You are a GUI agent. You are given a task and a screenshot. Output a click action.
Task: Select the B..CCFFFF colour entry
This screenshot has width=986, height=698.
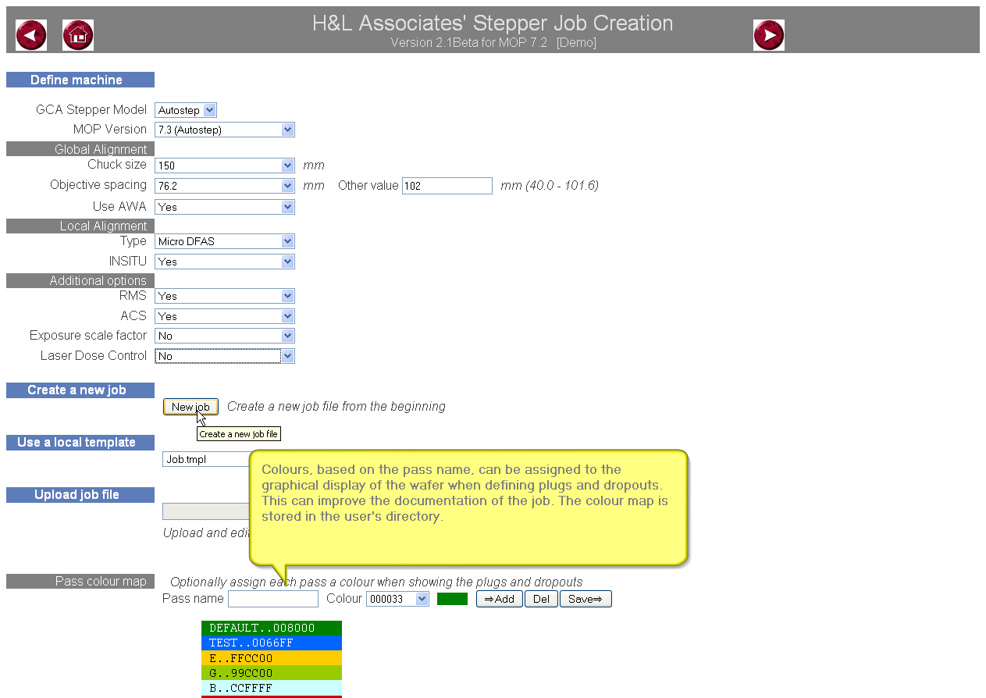pyautogui.click(x=272, y=688)
